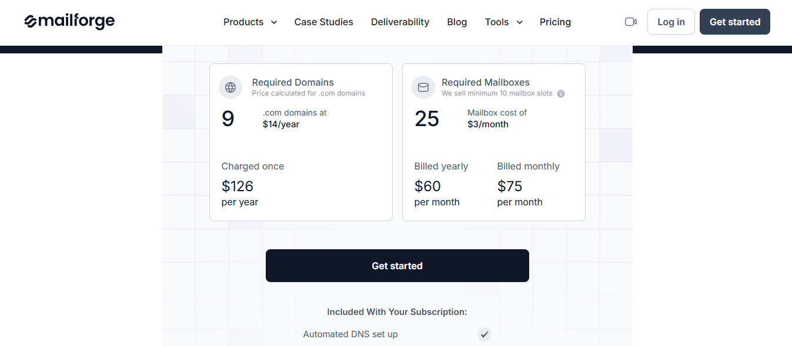Open the Deliverability page
This screenshot has height=346, width=792.
(x=400, y=22)
